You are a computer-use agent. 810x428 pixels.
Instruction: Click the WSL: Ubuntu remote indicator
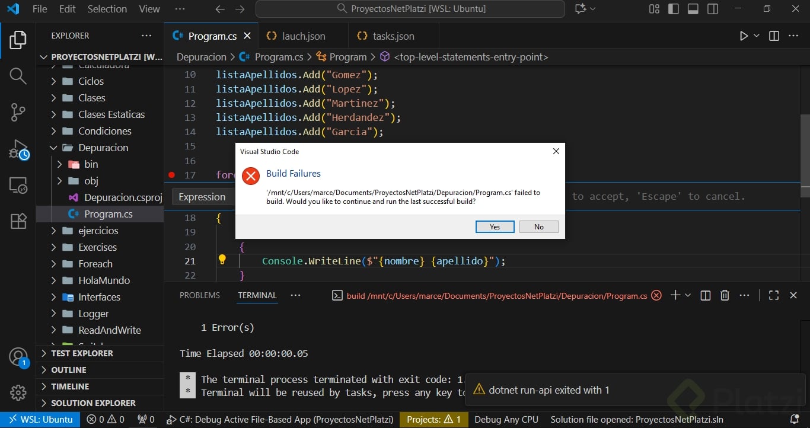(40, 420)
